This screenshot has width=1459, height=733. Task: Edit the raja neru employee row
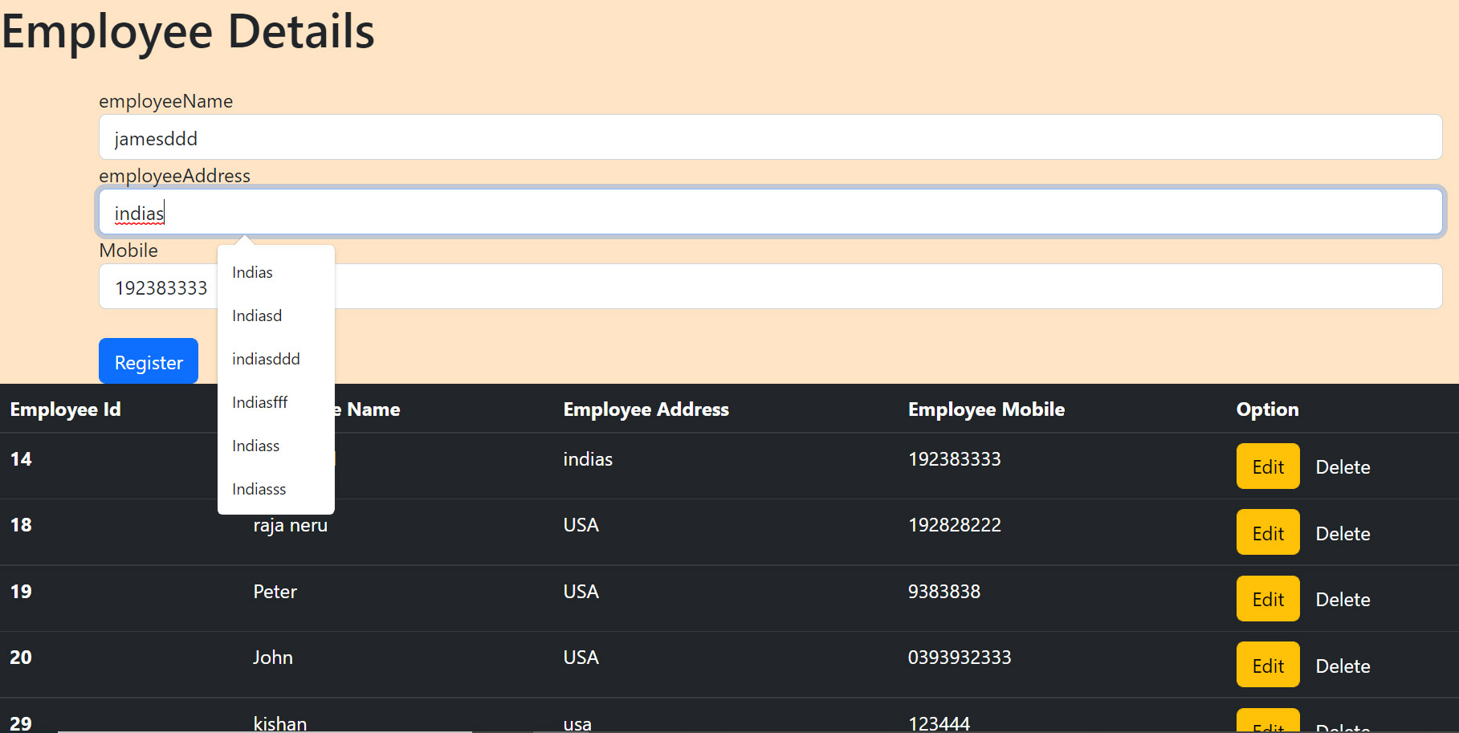(1268, 532)
